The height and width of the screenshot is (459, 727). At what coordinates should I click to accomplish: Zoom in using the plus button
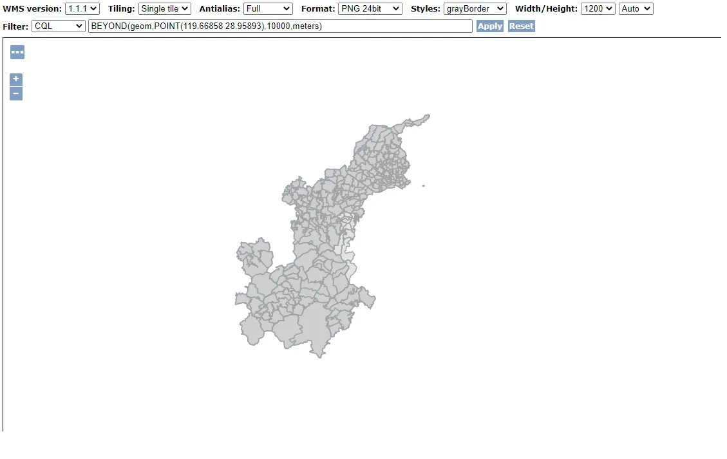tap(16, 79)
